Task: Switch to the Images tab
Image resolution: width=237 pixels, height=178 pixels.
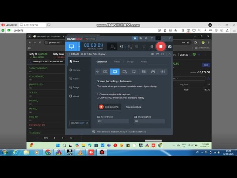Action: (130, 62)
